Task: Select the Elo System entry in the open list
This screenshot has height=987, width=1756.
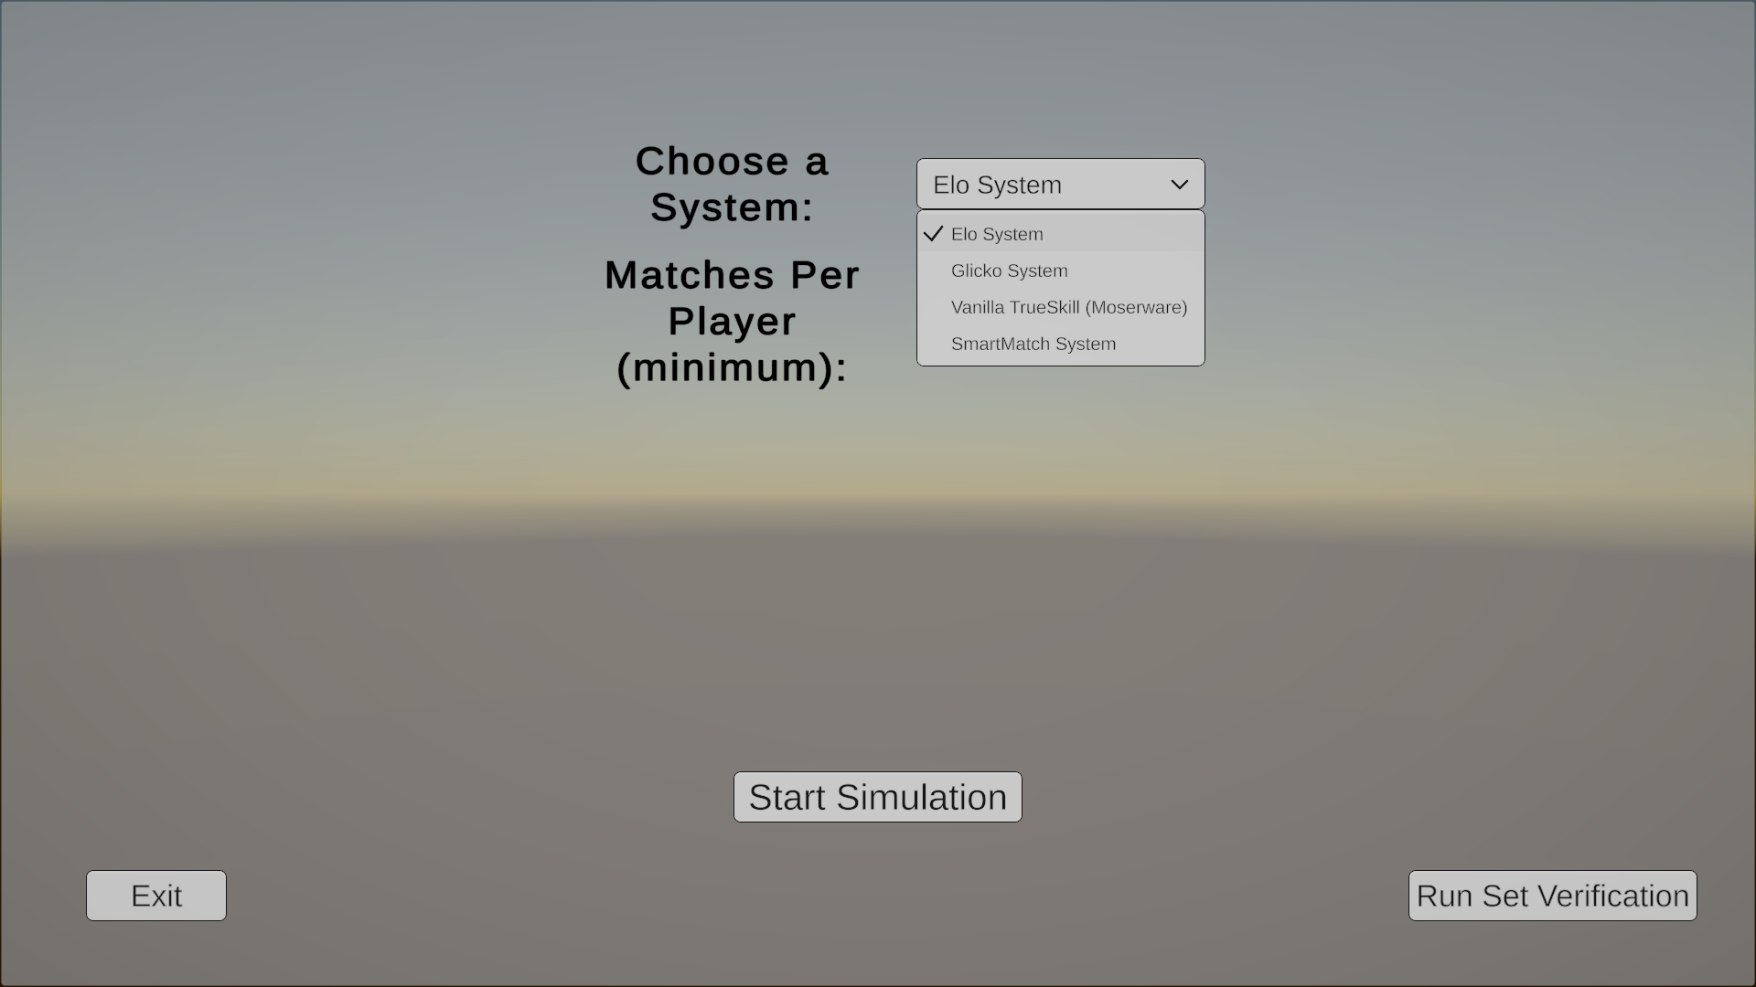Action: click(x=997, y=234)
